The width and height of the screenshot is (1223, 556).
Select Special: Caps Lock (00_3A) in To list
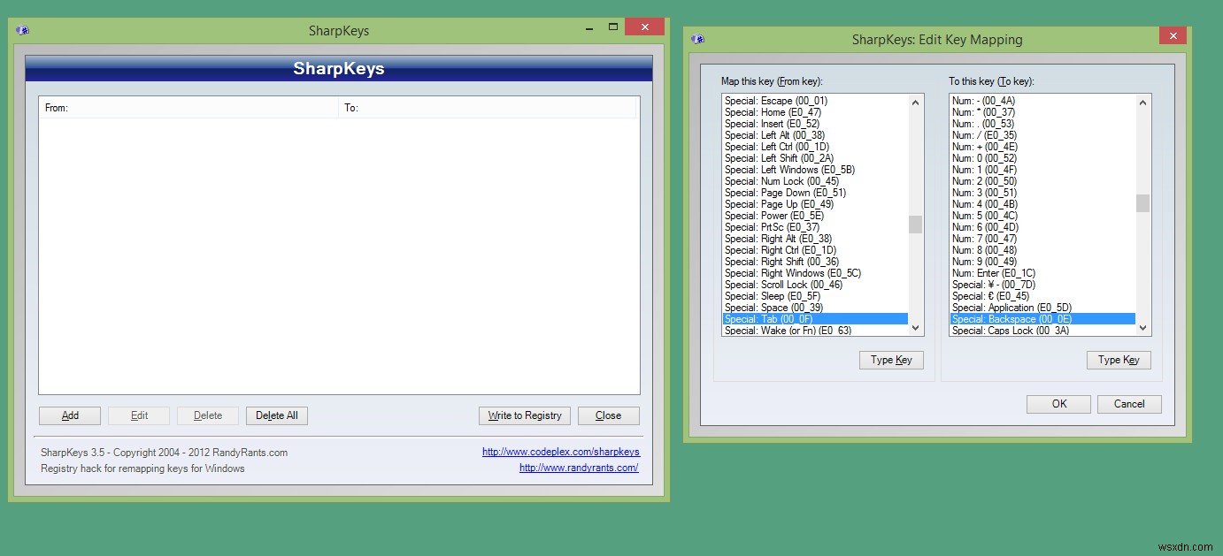click(1042, 331)
